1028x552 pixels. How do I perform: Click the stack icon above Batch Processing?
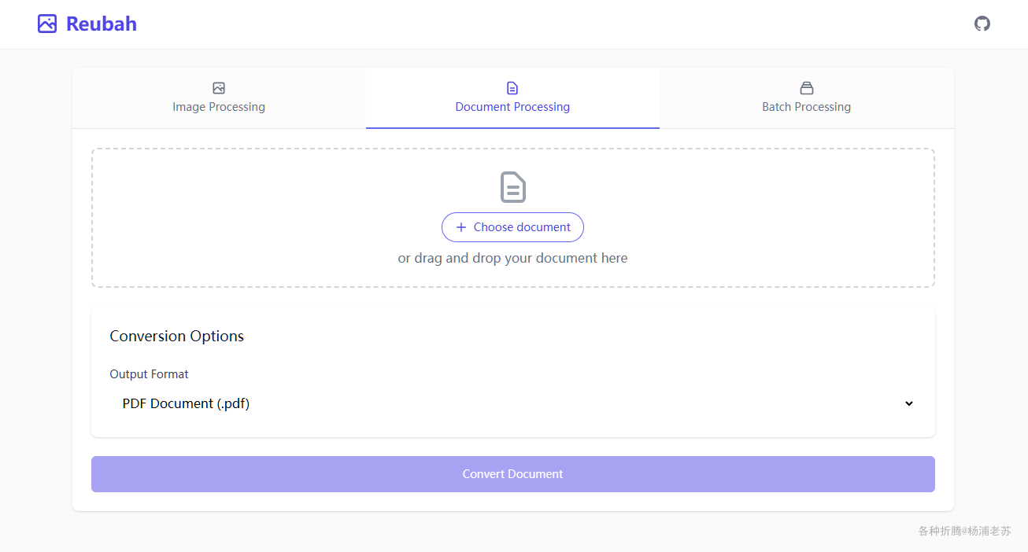pyautogui.click(x=806, y=88)
